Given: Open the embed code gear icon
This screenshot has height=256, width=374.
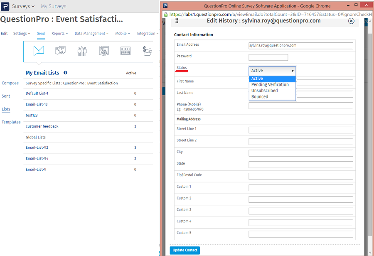Looking at the screenshot, I should coord(103,50).
